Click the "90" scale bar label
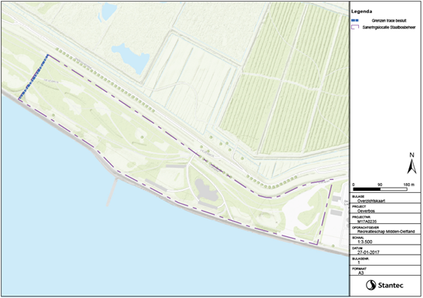Image resolution: width=423 pixels, height=298 pixels. [380, 185]
